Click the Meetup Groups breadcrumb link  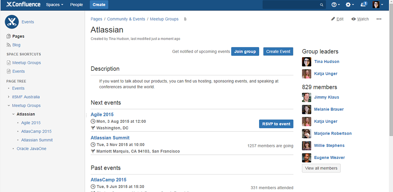164,19
